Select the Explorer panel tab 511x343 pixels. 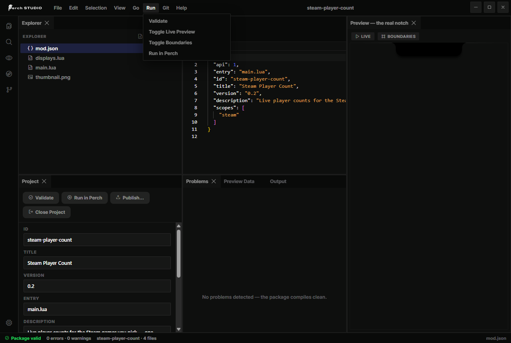tap(32, 23)
